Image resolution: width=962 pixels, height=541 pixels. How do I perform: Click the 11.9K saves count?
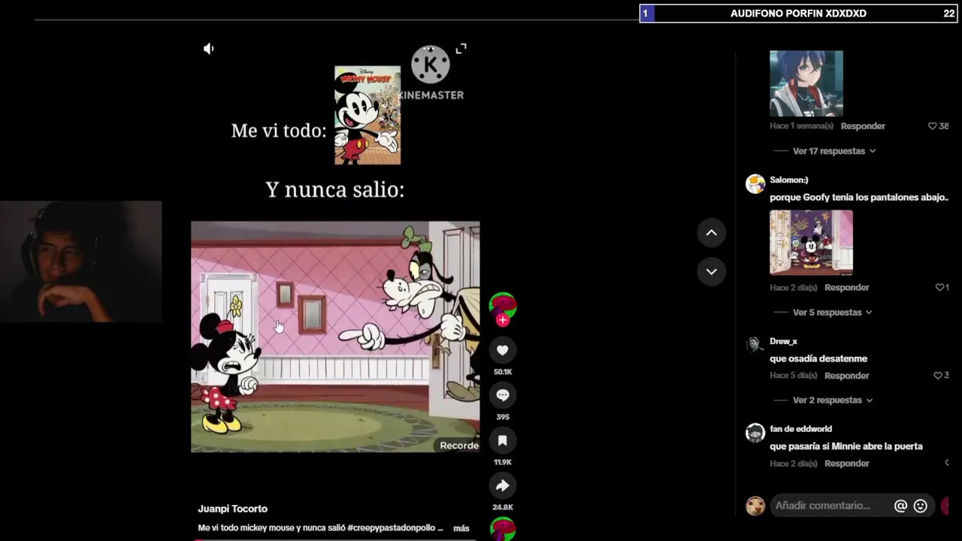(x=503, y=462)
